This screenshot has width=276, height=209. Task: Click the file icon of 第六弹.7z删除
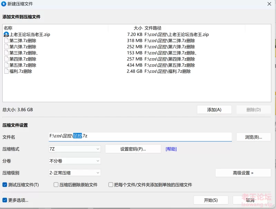(x=6, y=47)
